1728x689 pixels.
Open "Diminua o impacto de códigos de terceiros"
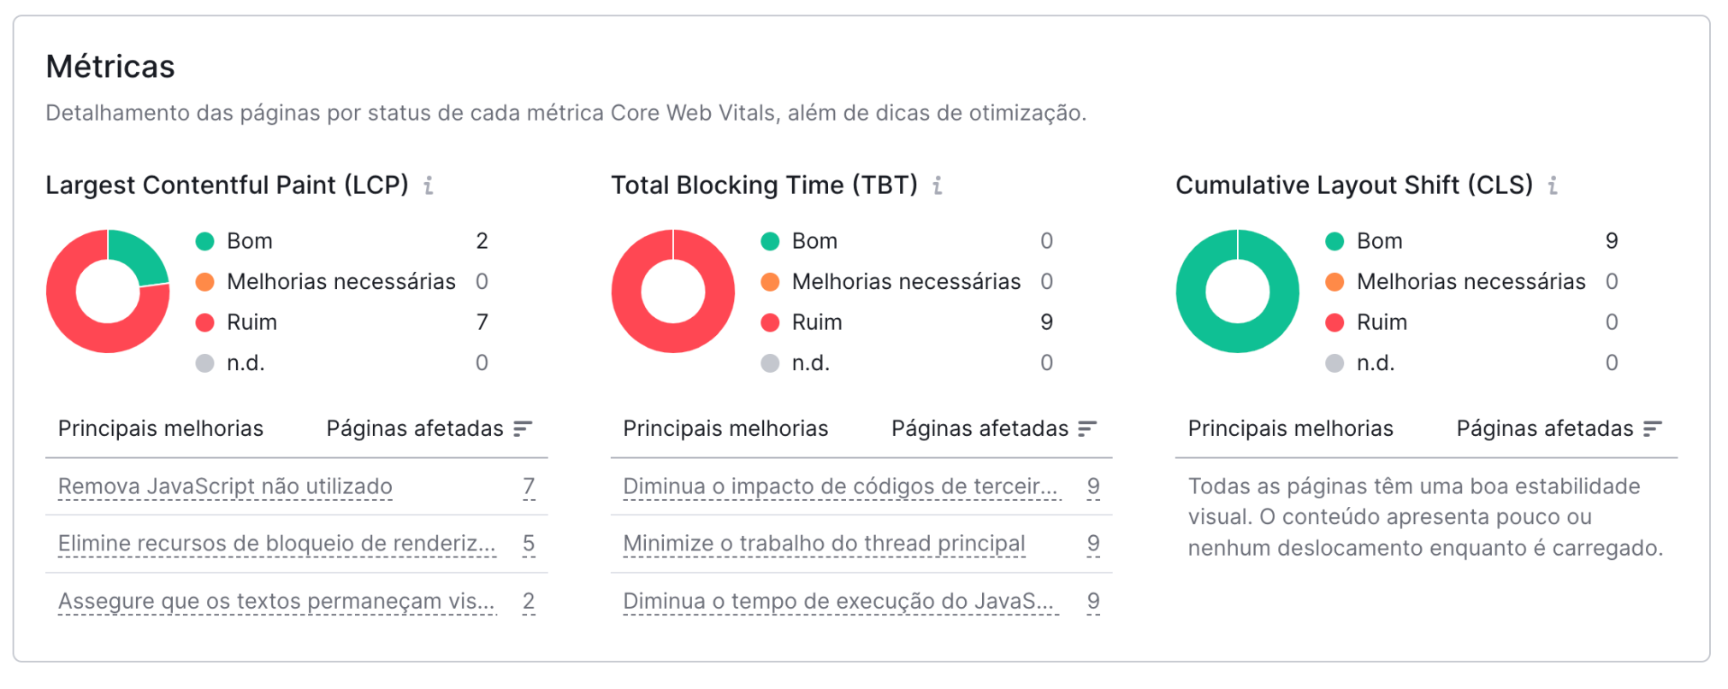[841, 485]
